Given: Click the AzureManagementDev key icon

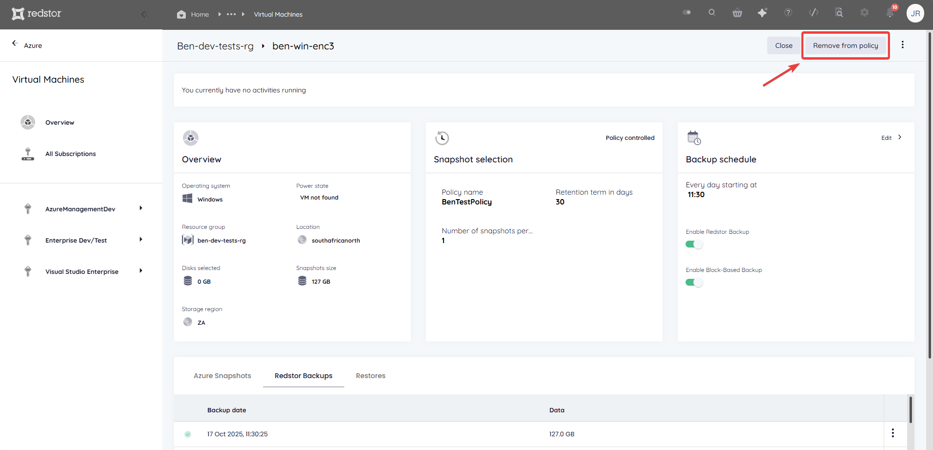Looking at the screenshot, I should point(28,209).
